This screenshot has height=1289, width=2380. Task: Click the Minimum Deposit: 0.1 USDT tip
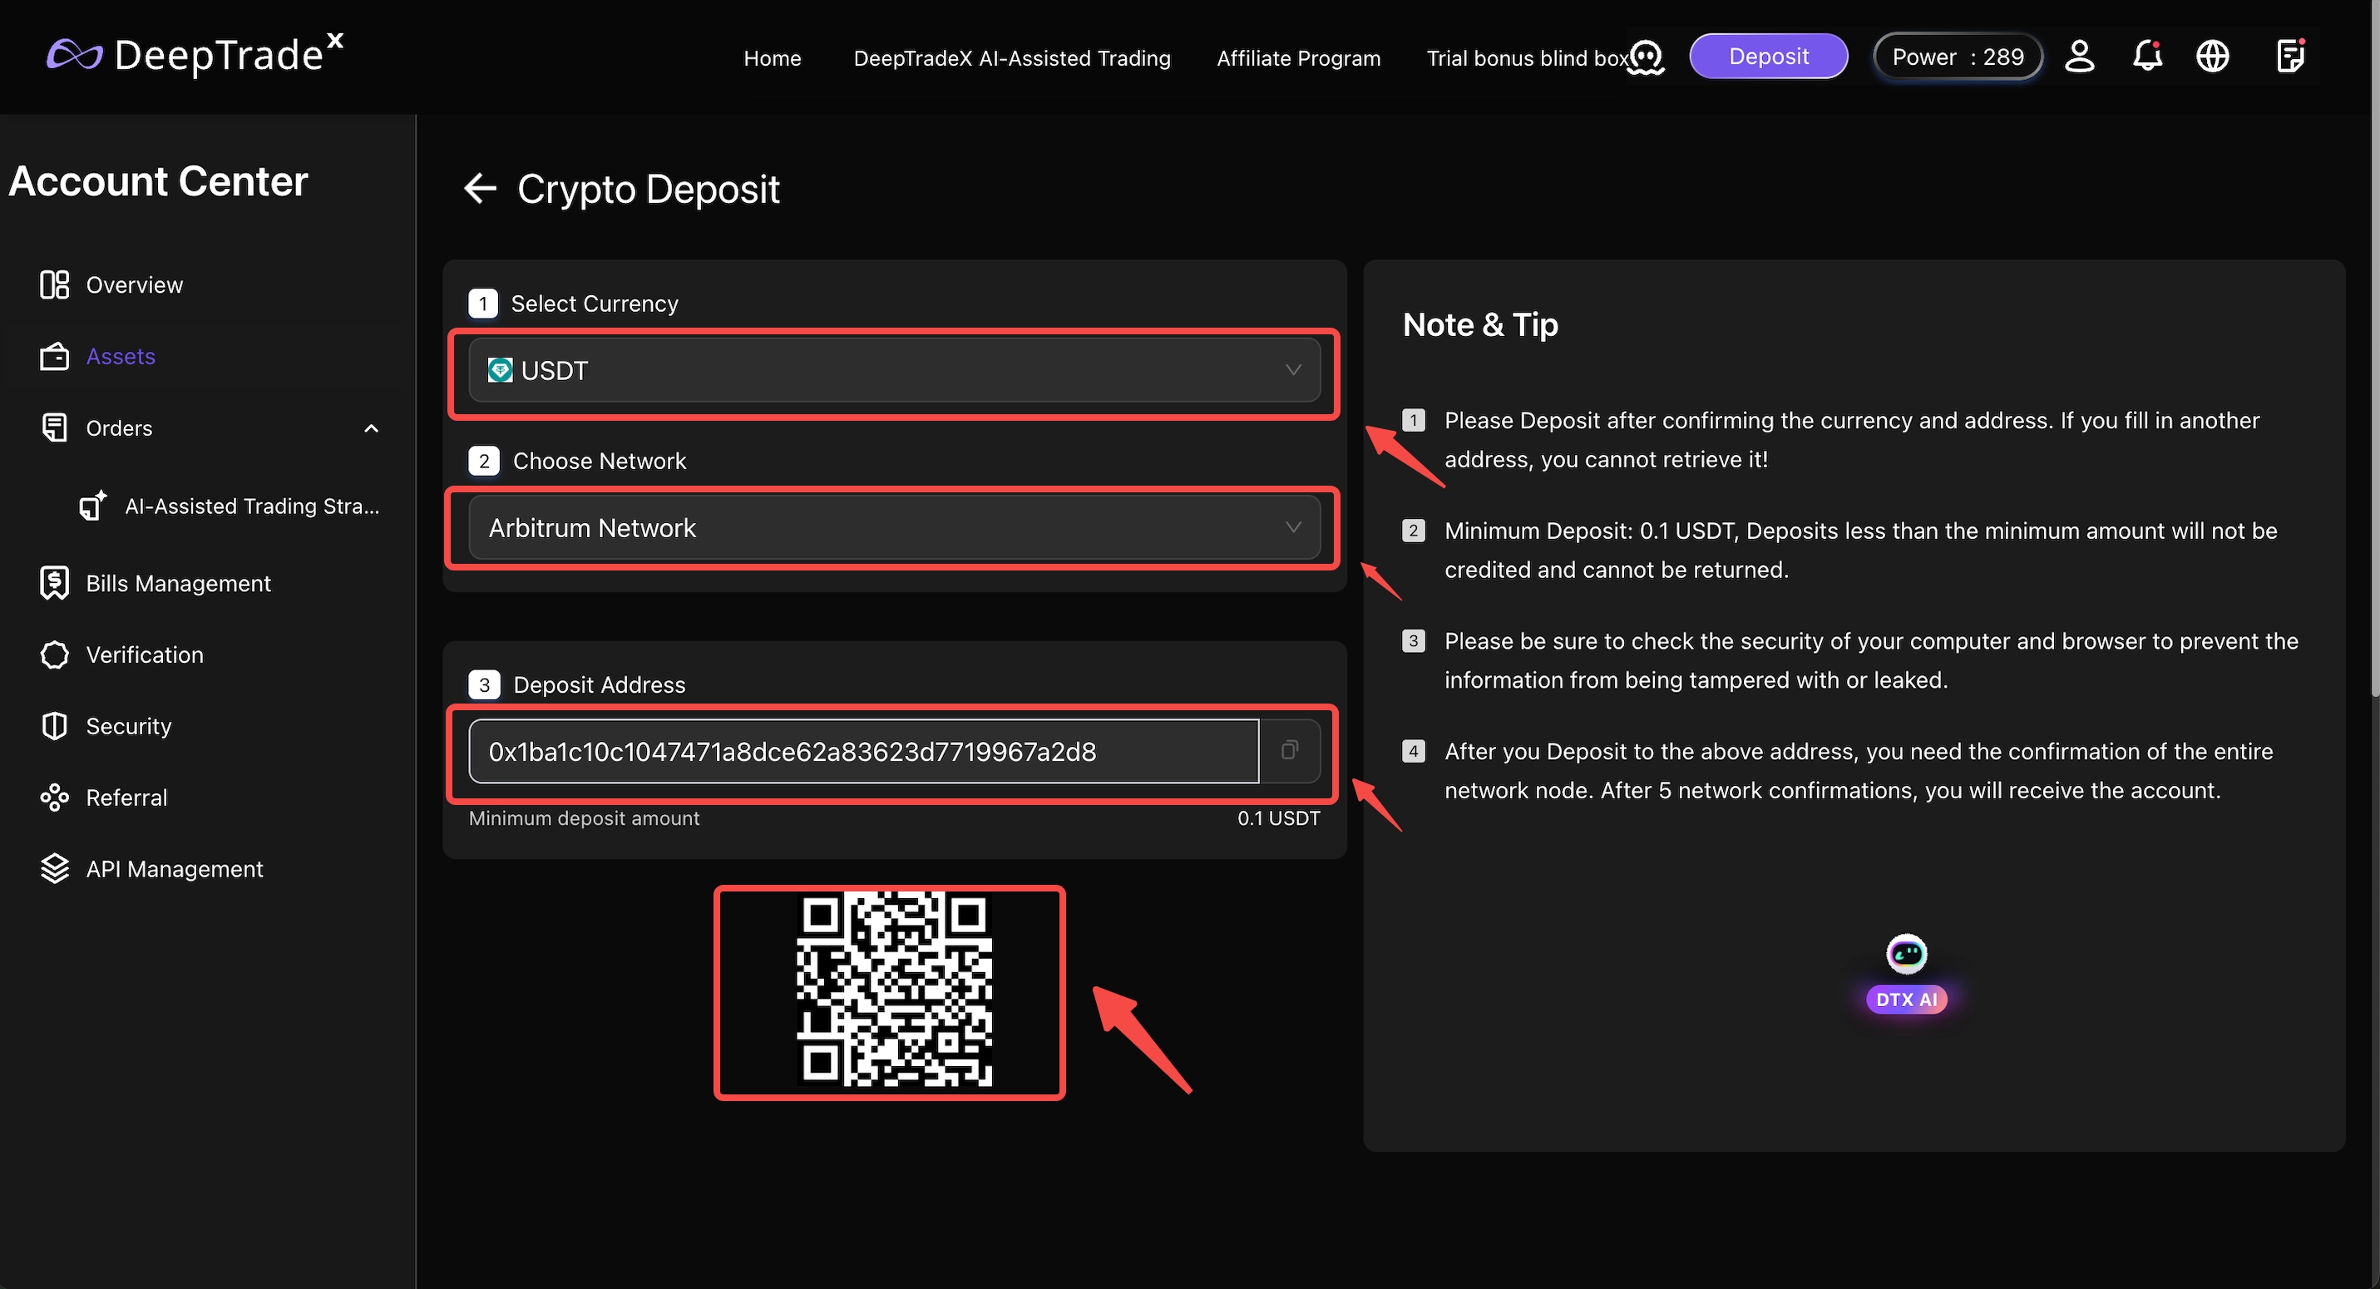pyautogui.click(x=1861, y=550)
